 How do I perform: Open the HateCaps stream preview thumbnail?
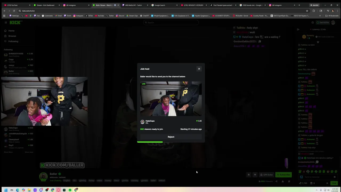click(171, 99)
